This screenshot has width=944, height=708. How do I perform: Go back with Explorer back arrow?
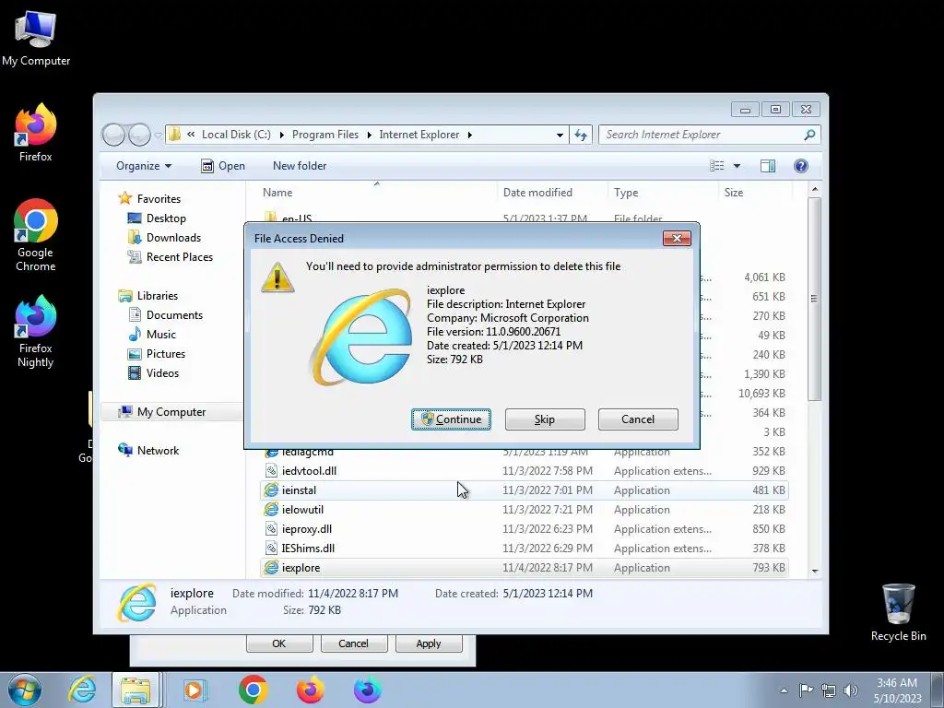tap(113, 135)
